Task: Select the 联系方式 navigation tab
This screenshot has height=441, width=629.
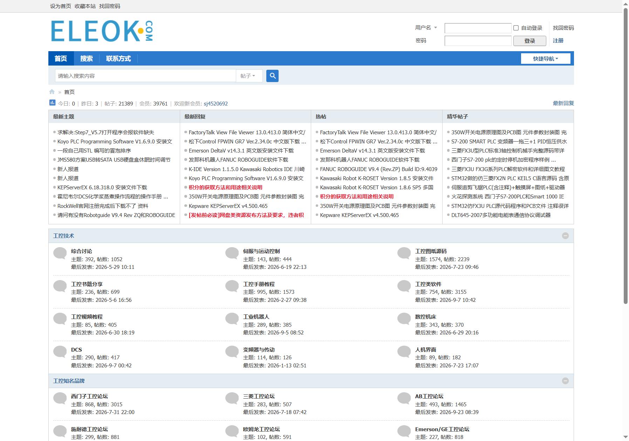Action: coord(118,59)
